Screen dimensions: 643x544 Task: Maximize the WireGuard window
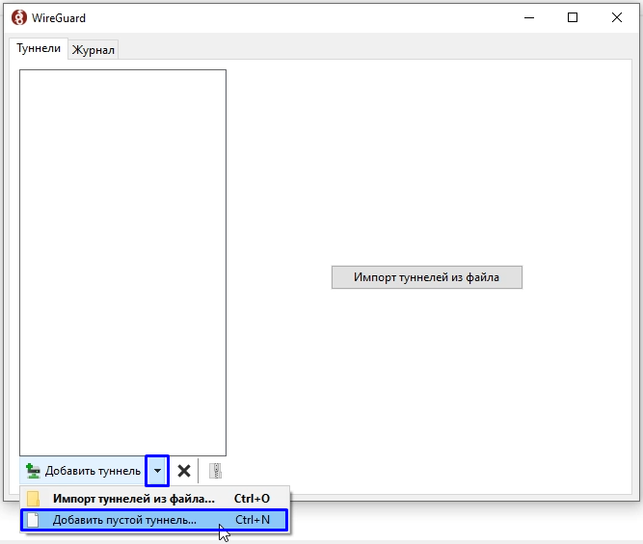(573, 17)
